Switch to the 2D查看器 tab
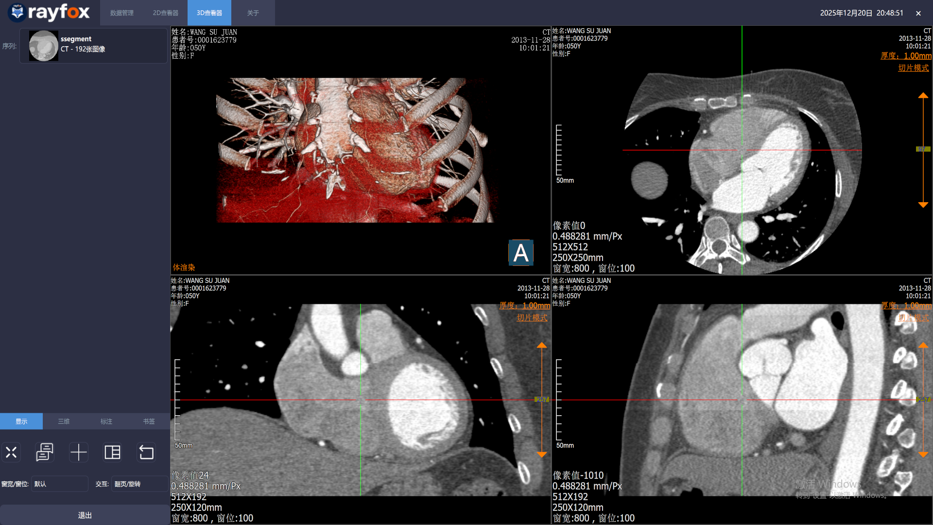 (165, 13)
